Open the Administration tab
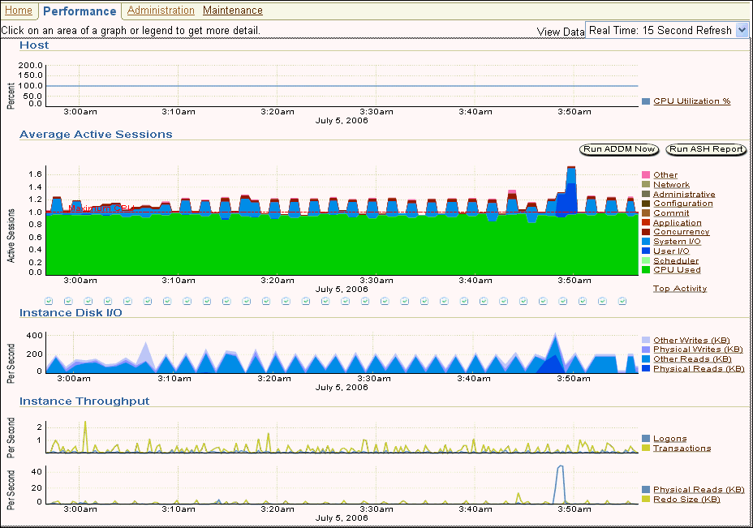 161,11
